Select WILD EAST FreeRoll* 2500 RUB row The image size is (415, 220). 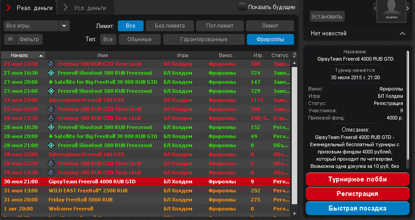click(x=146, y=190)
